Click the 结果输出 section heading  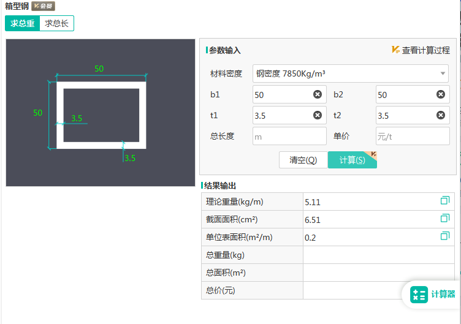coord(220,186)
